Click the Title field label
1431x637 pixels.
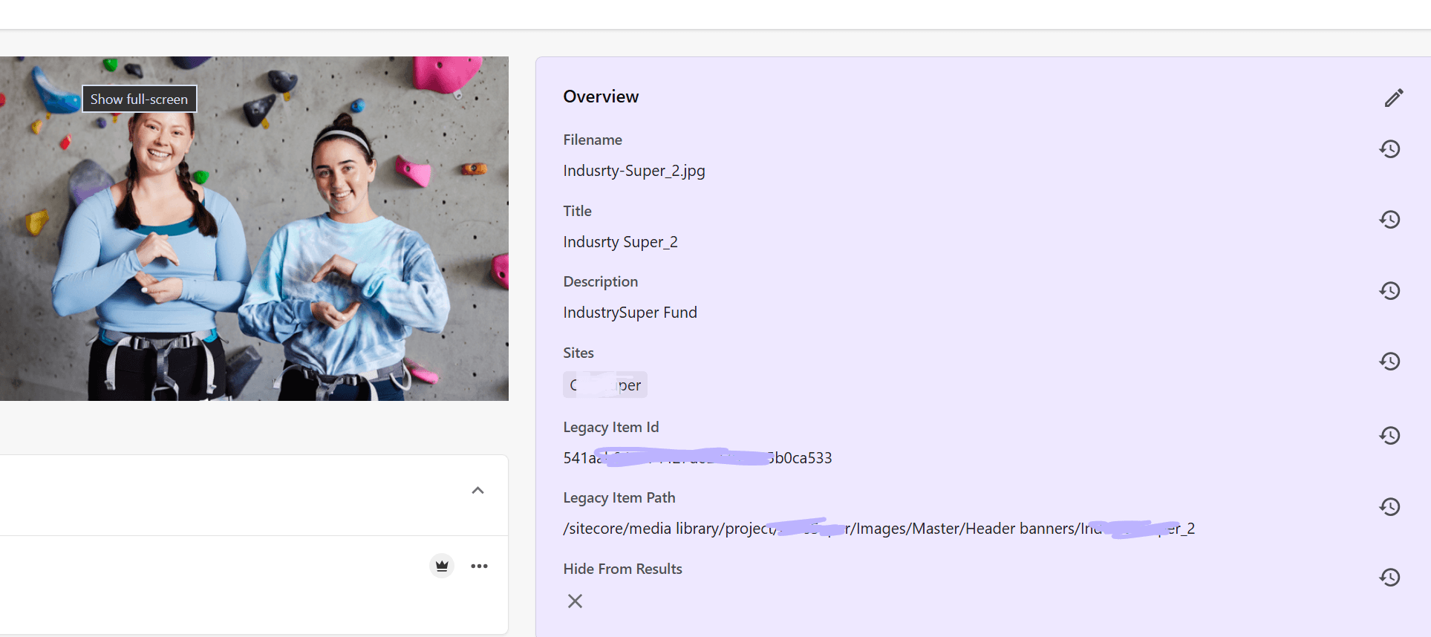577,211
